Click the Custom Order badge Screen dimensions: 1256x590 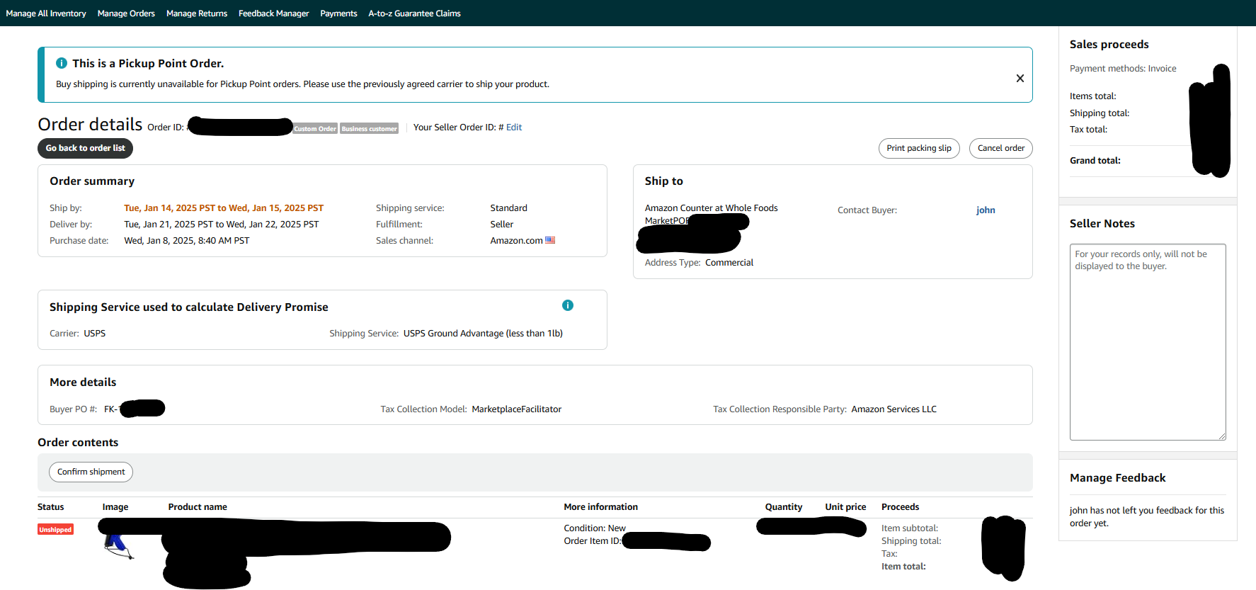(x=316, y=128)
